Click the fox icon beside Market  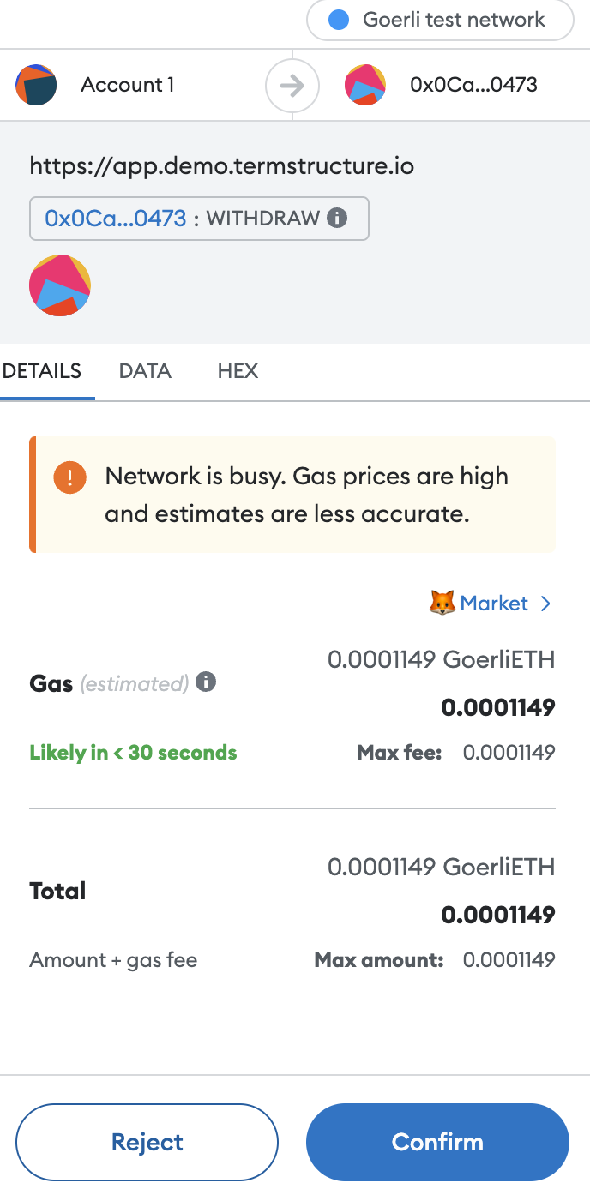(442, 604)
